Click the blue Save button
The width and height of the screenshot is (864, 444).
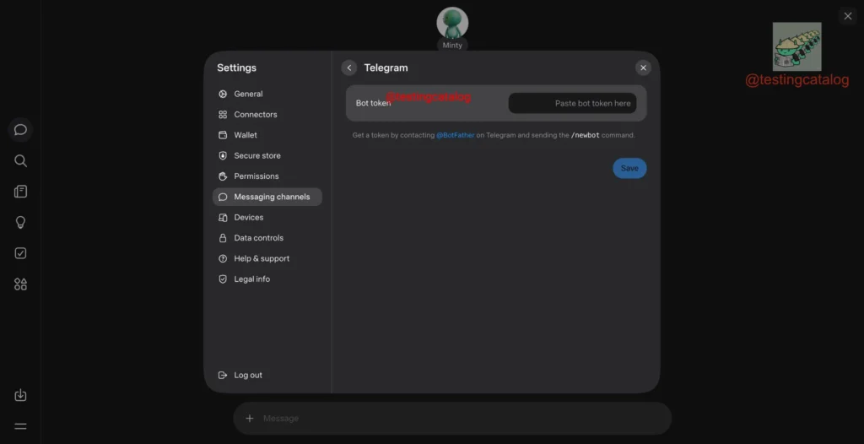coord(629,168)
